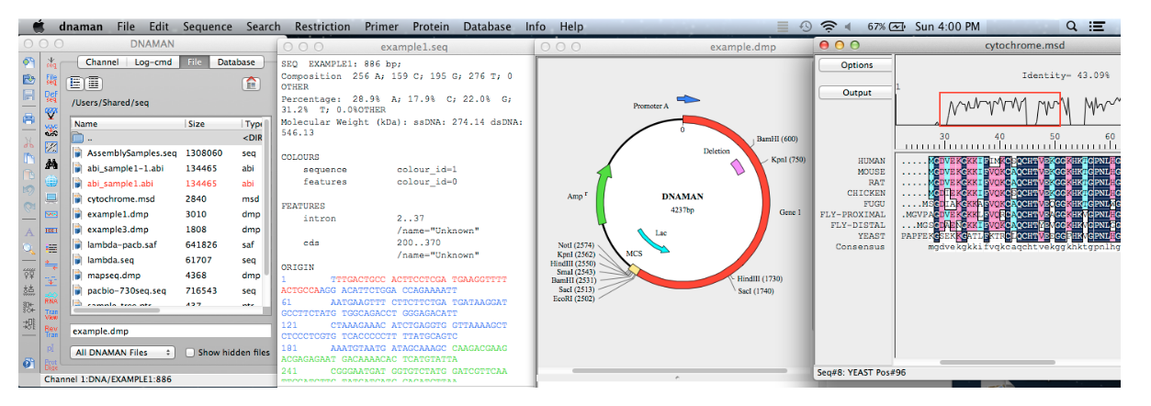This screenshot has width=1151, height=406.
Task: Select the red abi_sample1.abi file
Action: [x=167, y=183]
